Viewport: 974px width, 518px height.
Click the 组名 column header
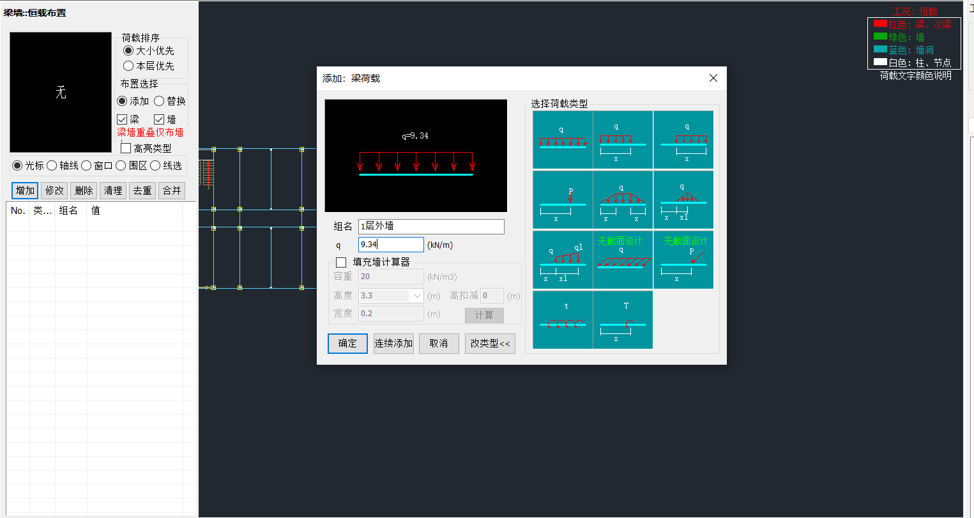(x=69, y=211)
